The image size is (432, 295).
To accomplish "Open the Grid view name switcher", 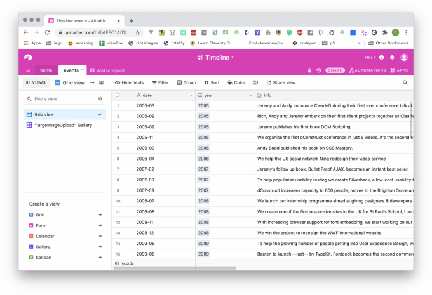I will click(x=70, y=82).
